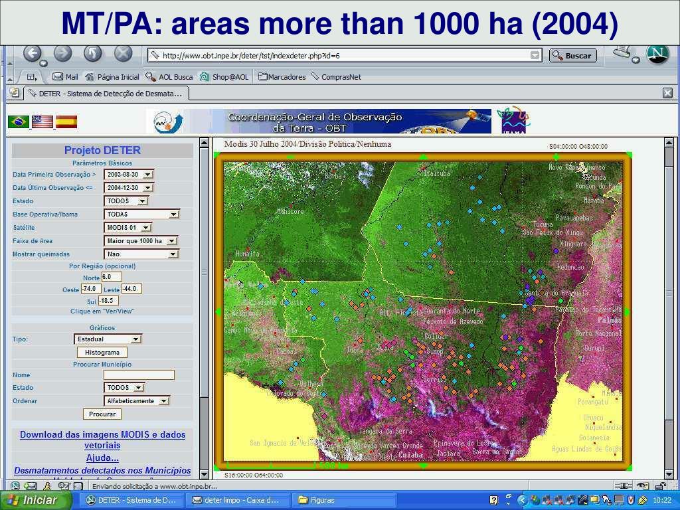Click the Nome municipality input field

pos(139,375)
